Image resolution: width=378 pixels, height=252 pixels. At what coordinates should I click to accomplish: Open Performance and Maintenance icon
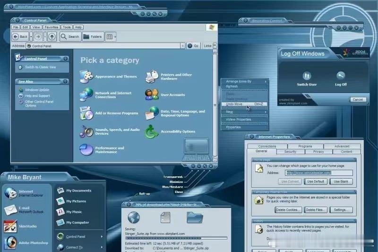(x=86, y=150)
